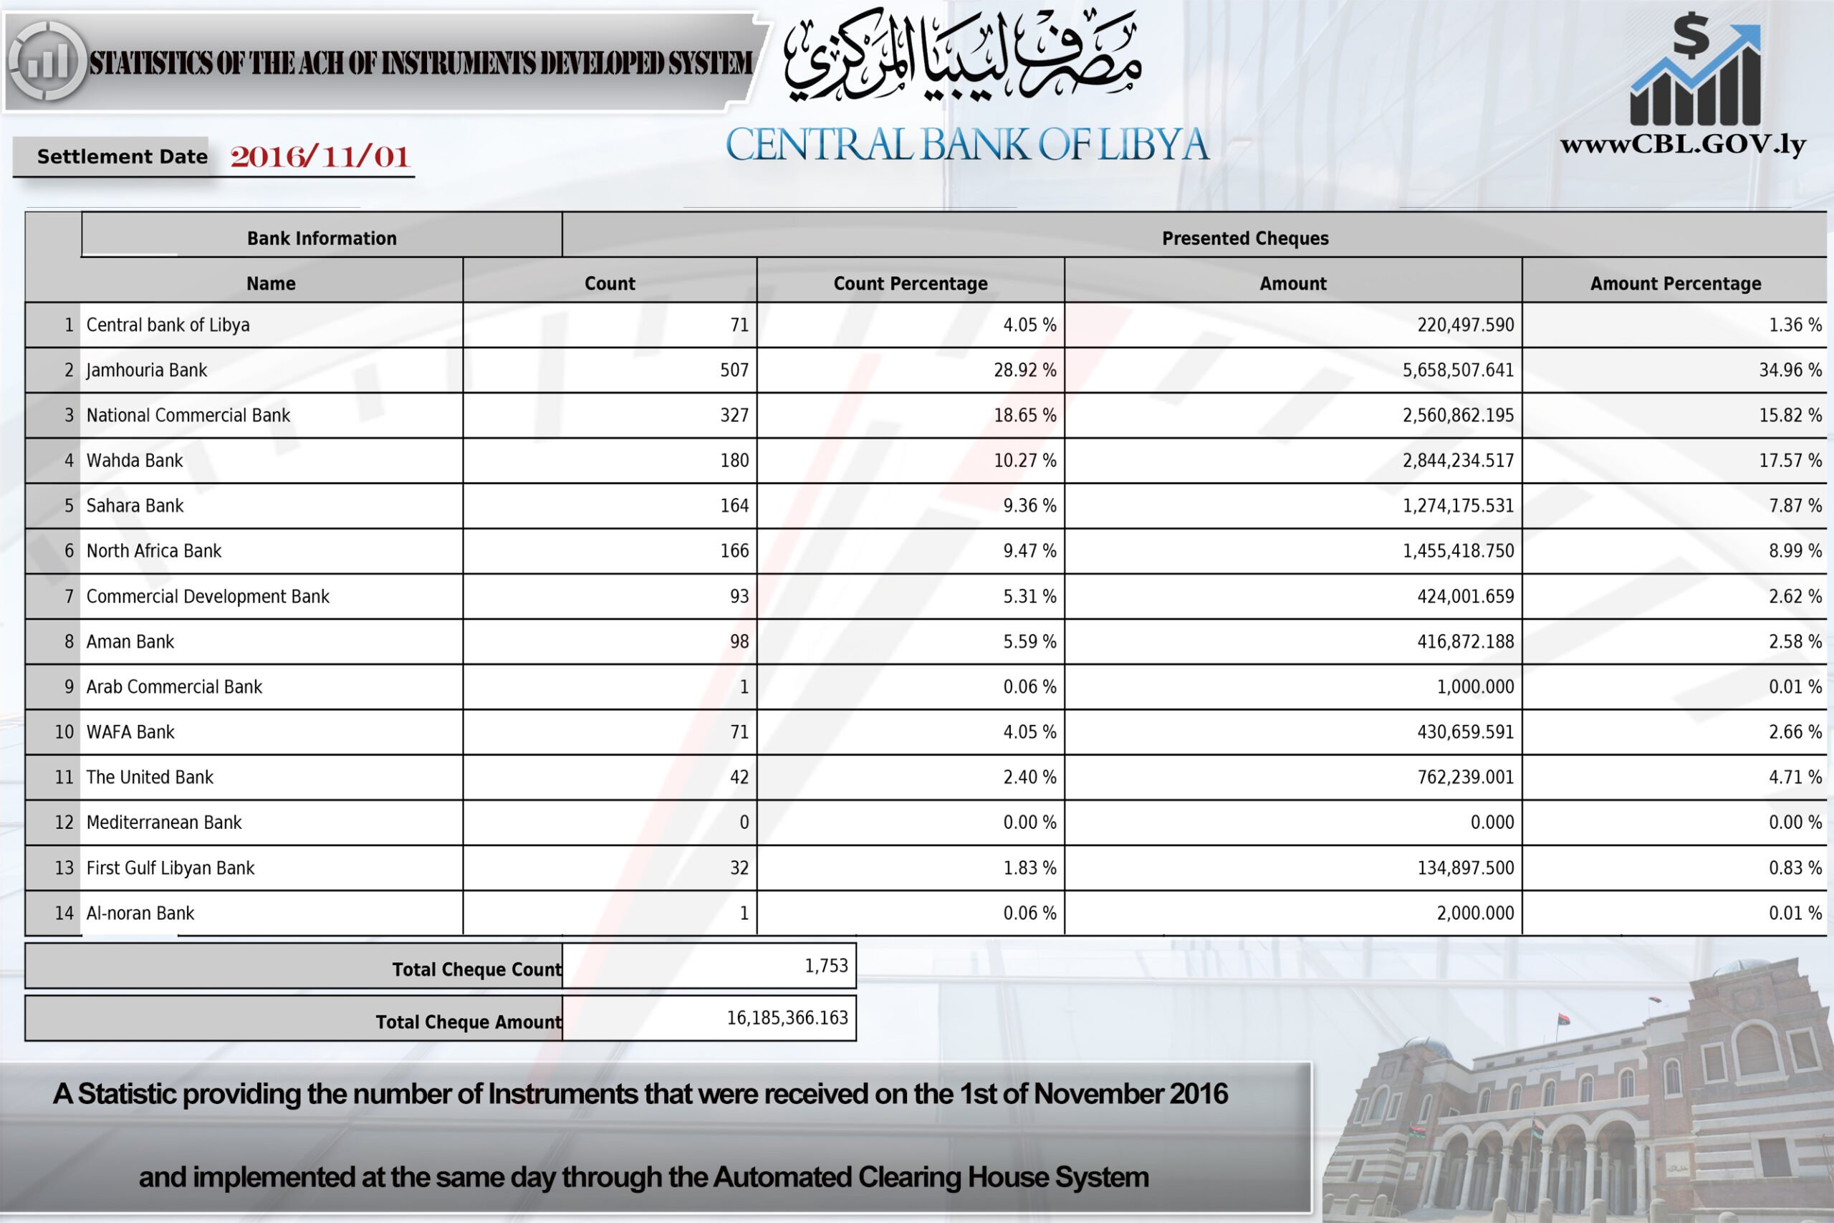The height and width of the screenshot is (1223, 1834).
Task: Click the amount 430,659.591
Action: (1465, 732)
